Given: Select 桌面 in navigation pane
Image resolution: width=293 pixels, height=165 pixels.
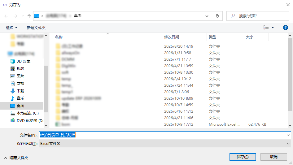Looking at the screenshot, I should [x=22, y=106].
